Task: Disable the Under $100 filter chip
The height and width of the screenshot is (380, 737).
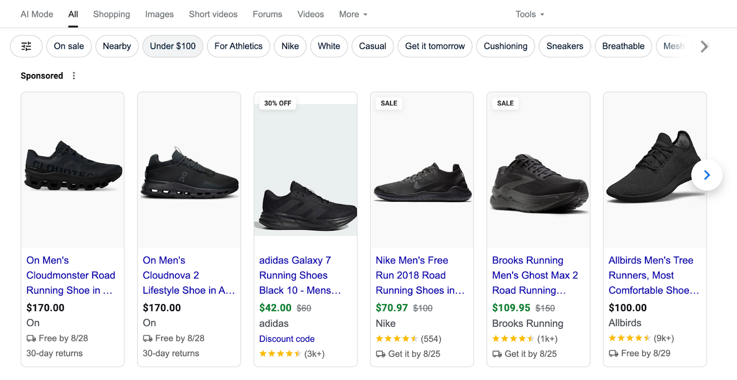Action: (x=173, y=46)
